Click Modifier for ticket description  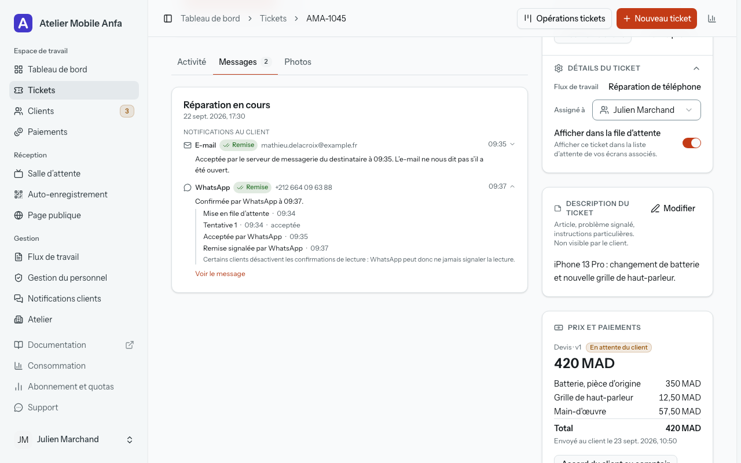click(x=673, y=208)
